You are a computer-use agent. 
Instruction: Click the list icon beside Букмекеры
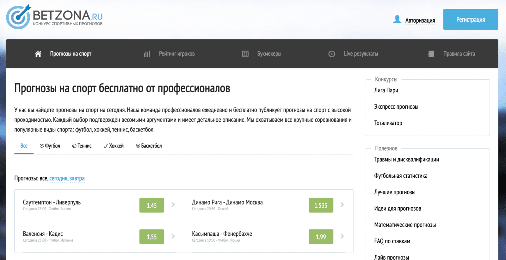[245, 54]
